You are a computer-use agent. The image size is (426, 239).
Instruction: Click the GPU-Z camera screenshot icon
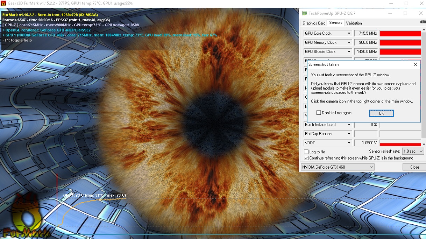click(423, 22)
